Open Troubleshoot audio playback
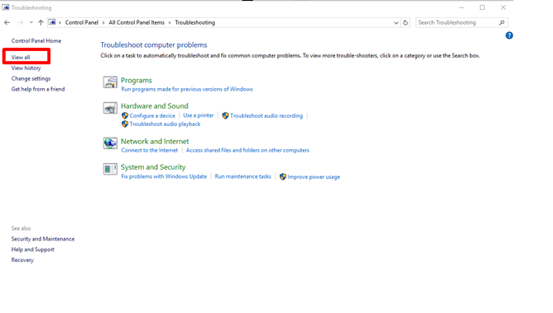Image resolution: width=553 pixels, height=313 pixels. [x=165, y=124]
